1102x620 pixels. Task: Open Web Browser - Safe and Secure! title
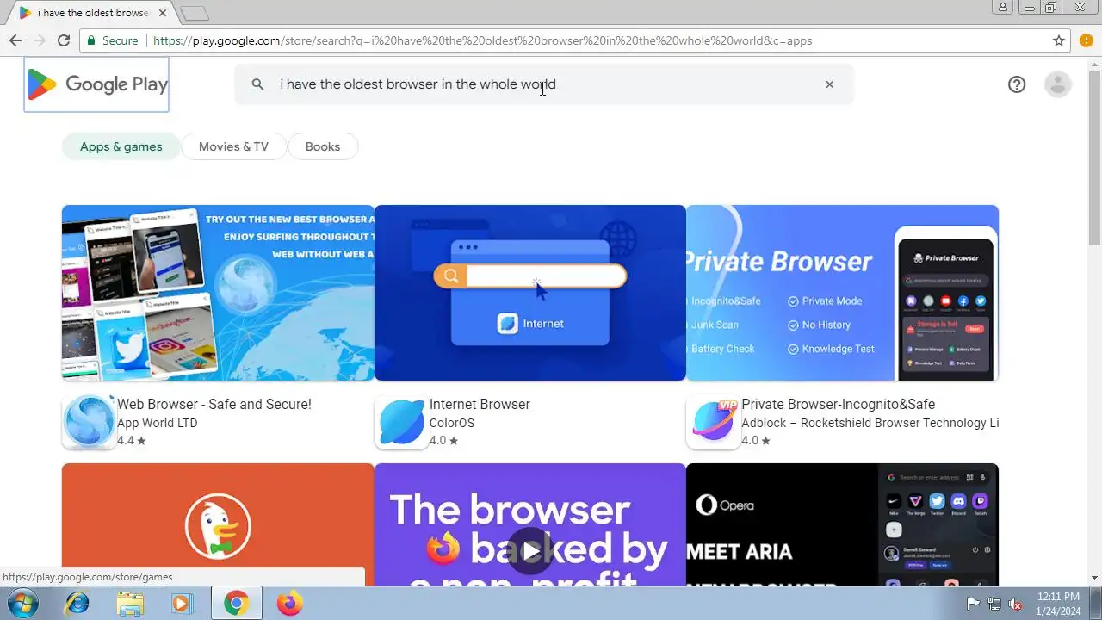(x=214, y=404)
